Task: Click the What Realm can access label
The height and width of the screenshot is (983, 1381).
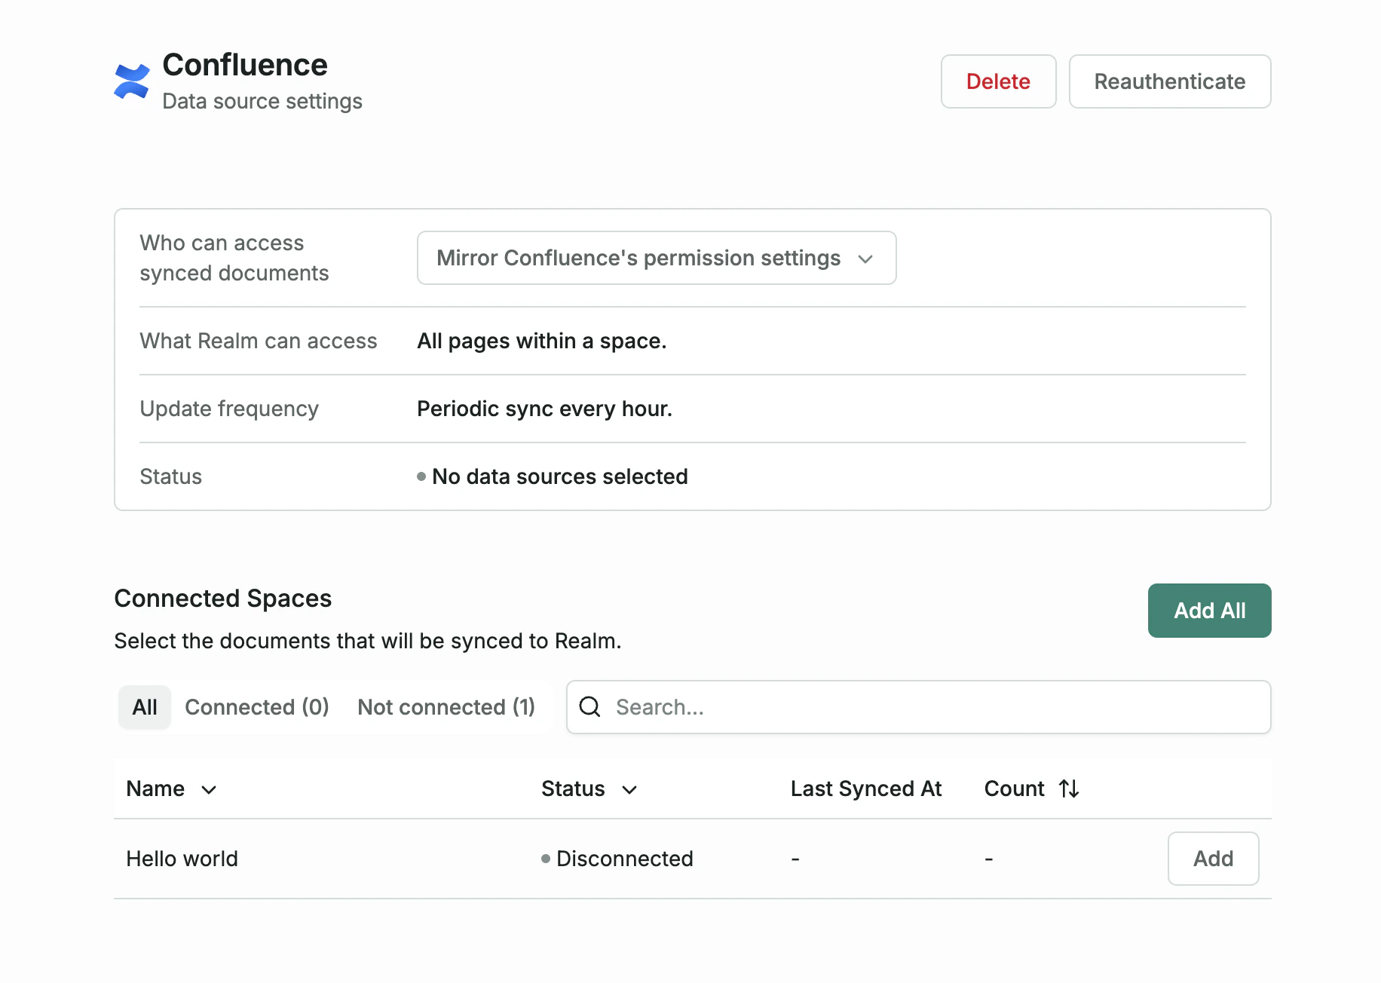Action: coord(259,341)
